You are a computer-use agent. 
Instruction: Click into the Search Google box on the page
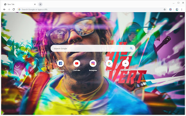(x=93, y=48)
